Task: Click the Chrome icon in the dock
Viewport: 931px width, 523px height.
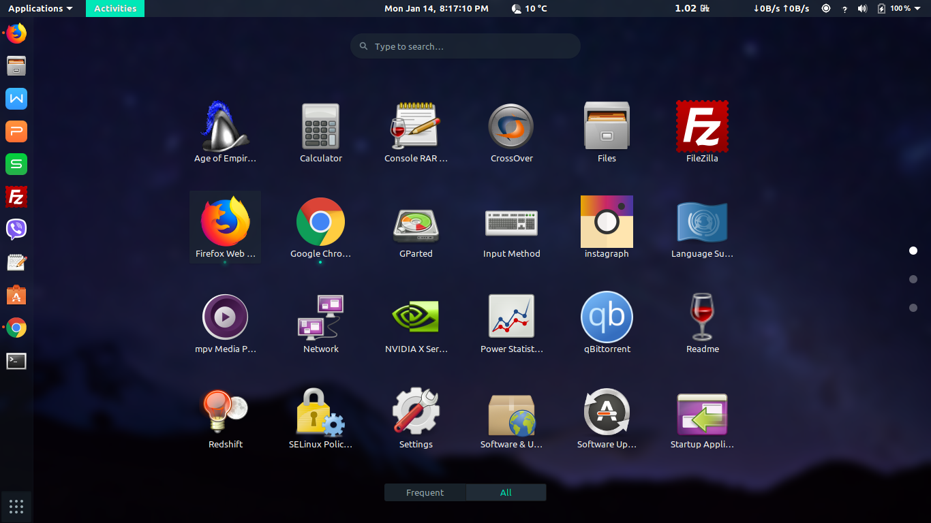Action: [x=16, y=328]
